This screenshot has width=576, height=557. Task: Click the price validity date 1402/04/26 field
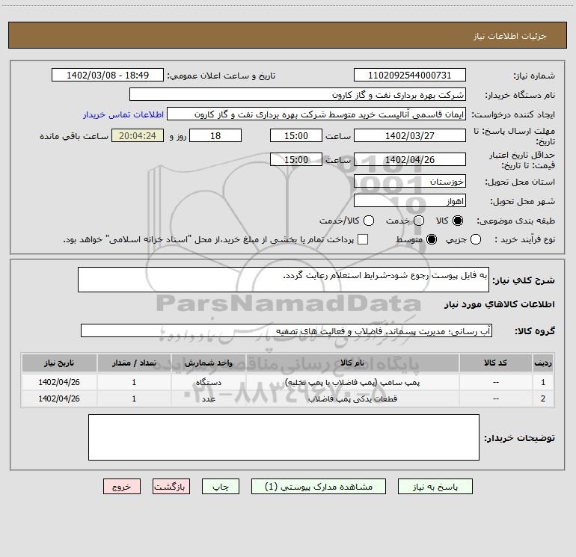[x=410, y=159]
